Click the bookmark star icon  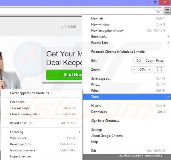pyautogui.click(x=158, y=11)
